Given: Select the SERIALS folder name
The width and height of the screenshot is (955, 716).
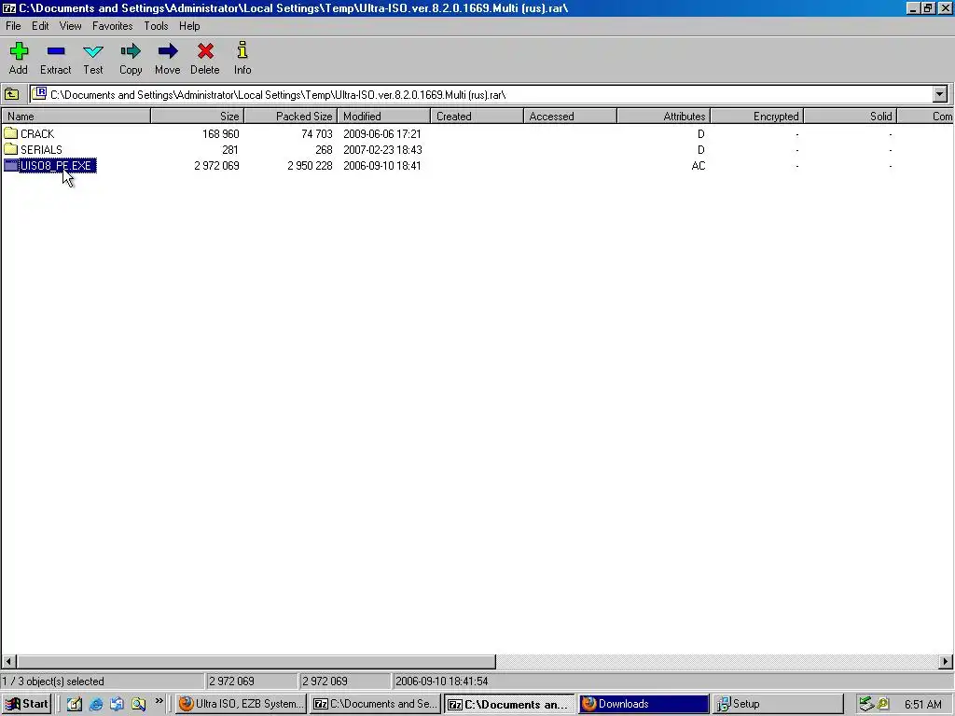Looking at the screenshot, I should pyautogui.click(x=41, y=150).
